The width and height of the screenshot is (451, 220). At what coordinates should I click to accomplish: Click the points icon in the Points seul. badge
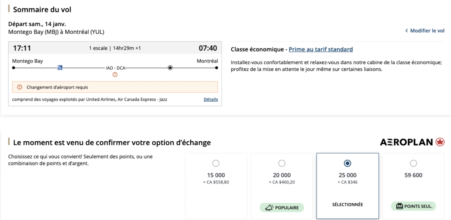(x=398, y=206)
